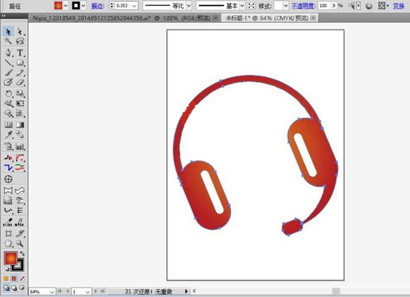This screenshot has height=297, width=410.
Task: Open the 64% zoom level dropdown
Action: coord(52,292)
